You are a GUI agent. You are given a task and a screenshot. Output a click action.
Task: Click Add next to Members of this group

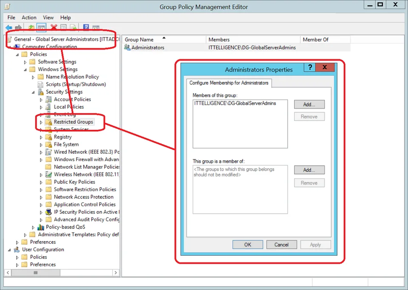click(309, 104)
